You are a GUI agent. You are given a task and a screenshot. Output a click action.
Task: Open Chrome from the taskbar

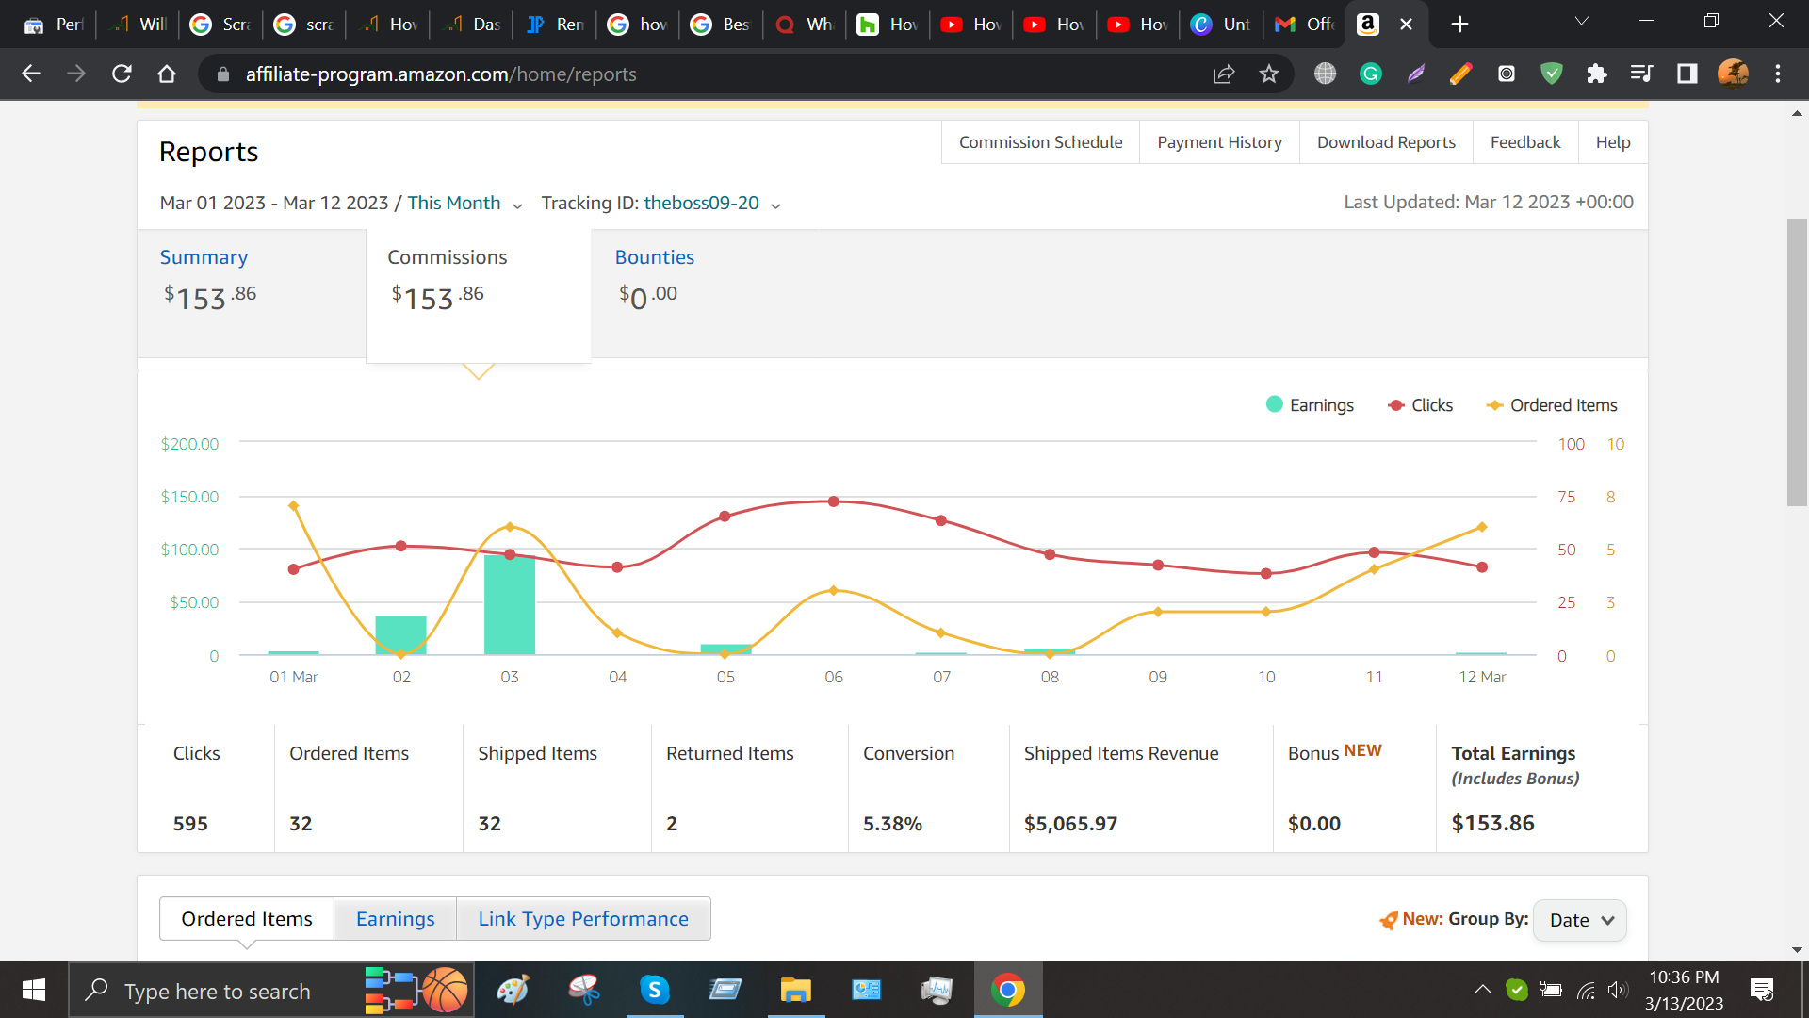pyautogui.click(x=1007, y=990)
